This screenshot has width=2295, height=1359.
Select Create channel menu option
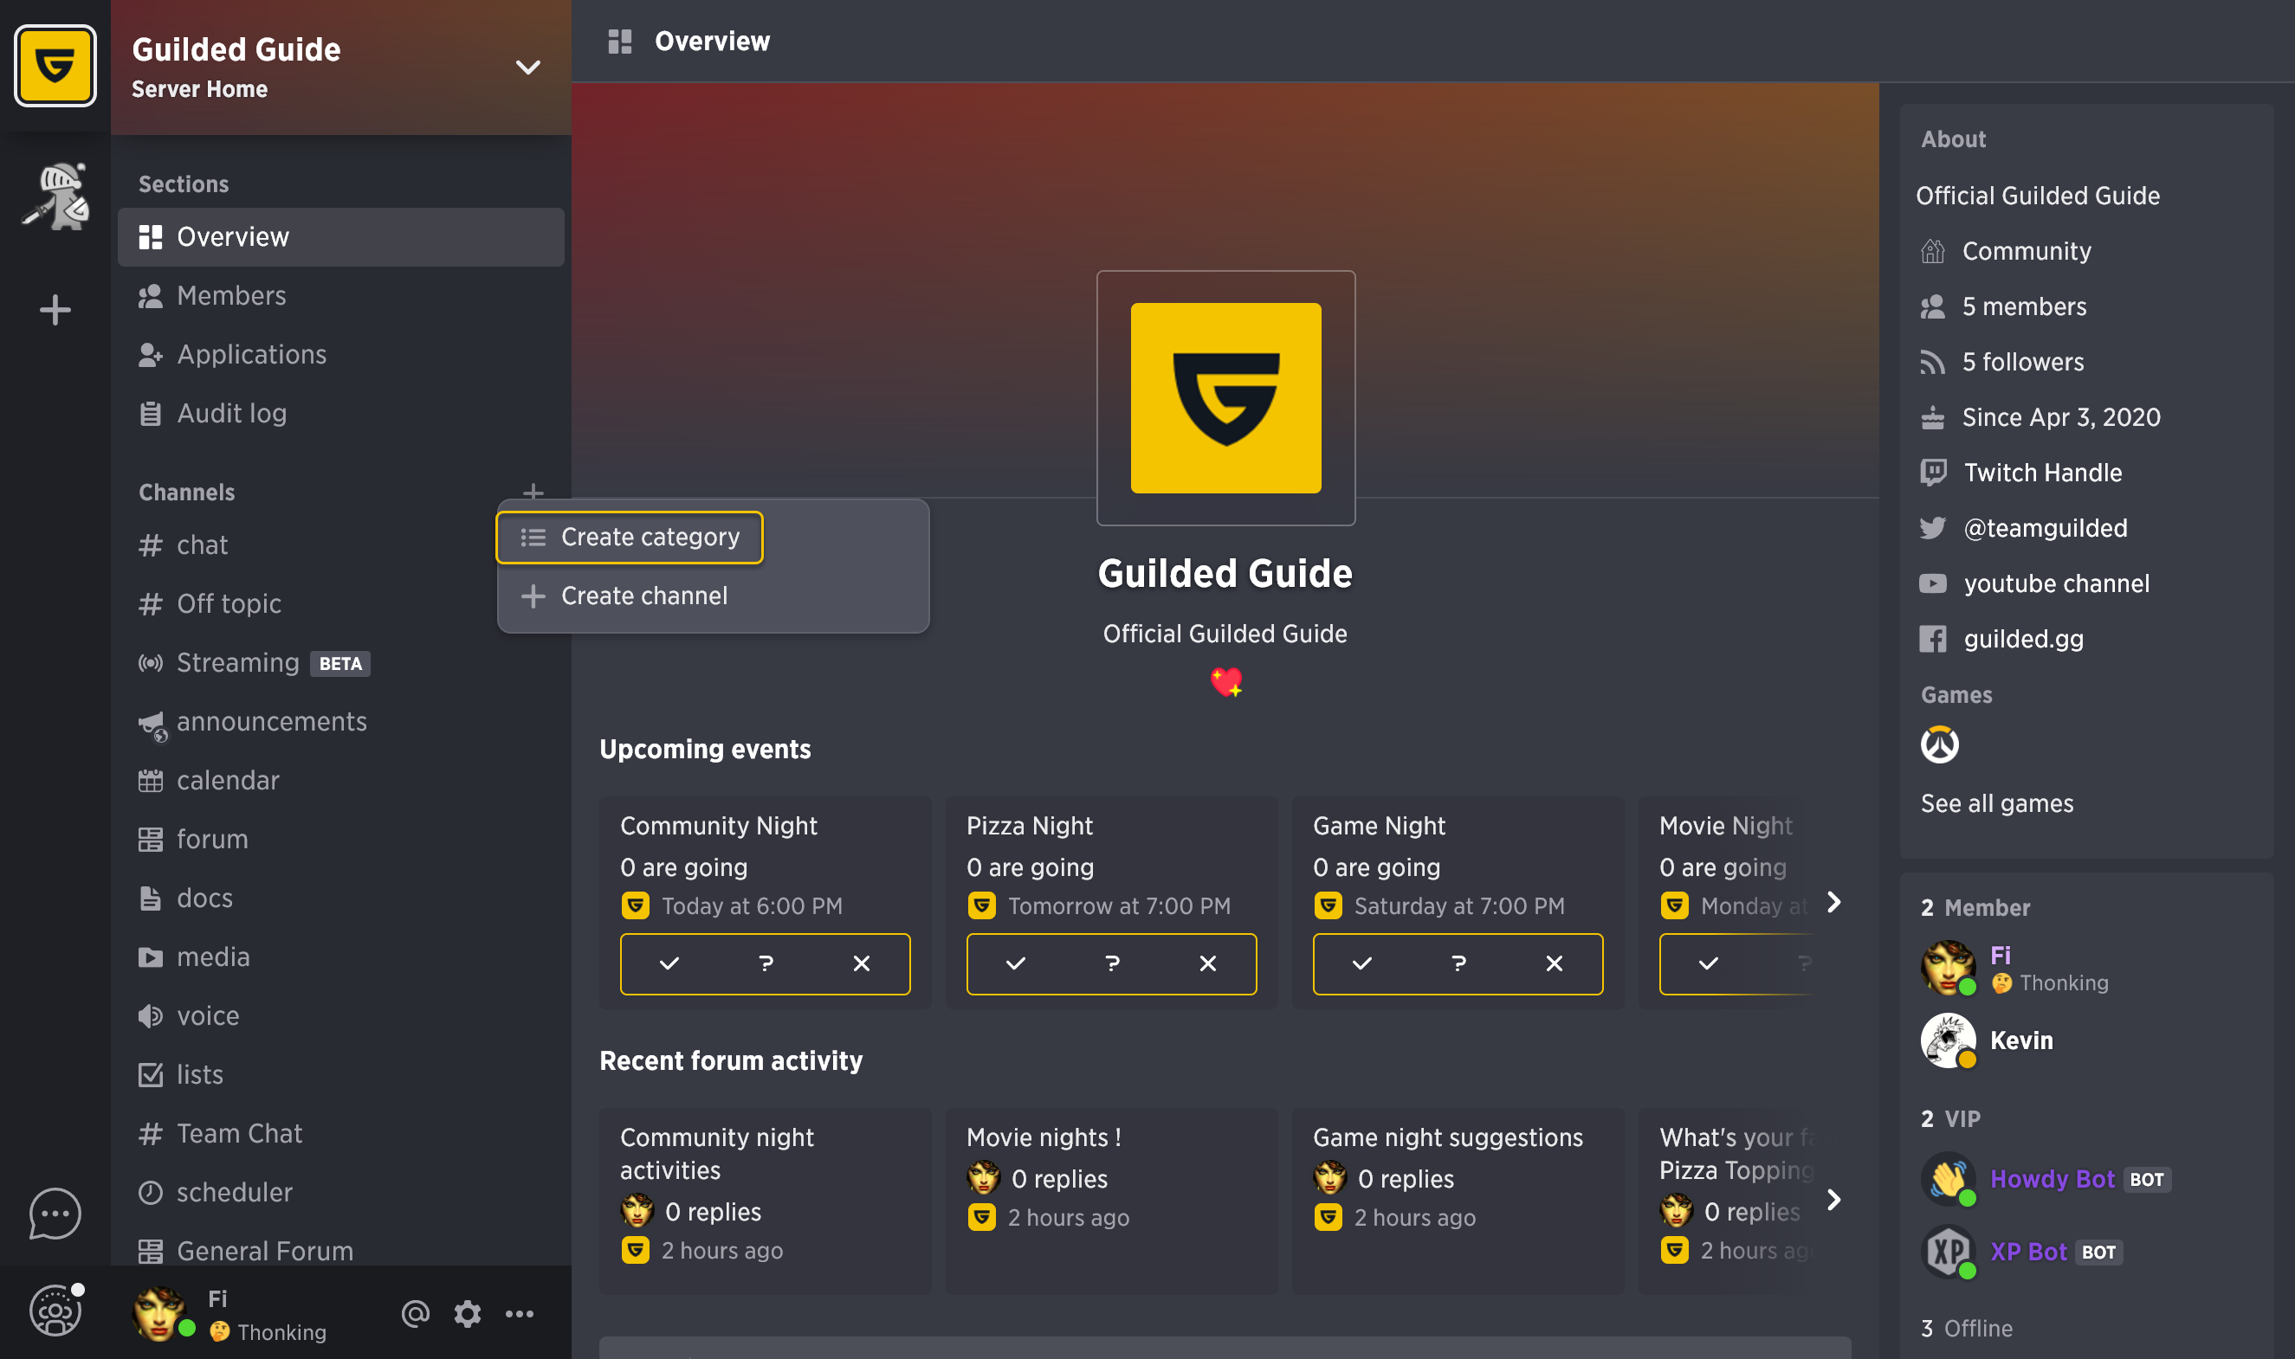point(713,596)
